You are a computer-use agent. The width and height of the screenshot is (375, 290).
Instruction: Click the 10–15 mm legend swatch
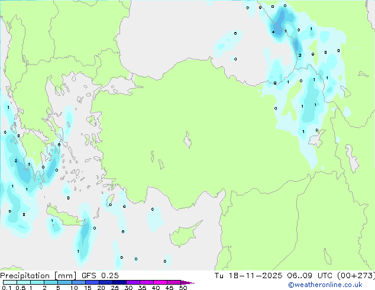78,282
